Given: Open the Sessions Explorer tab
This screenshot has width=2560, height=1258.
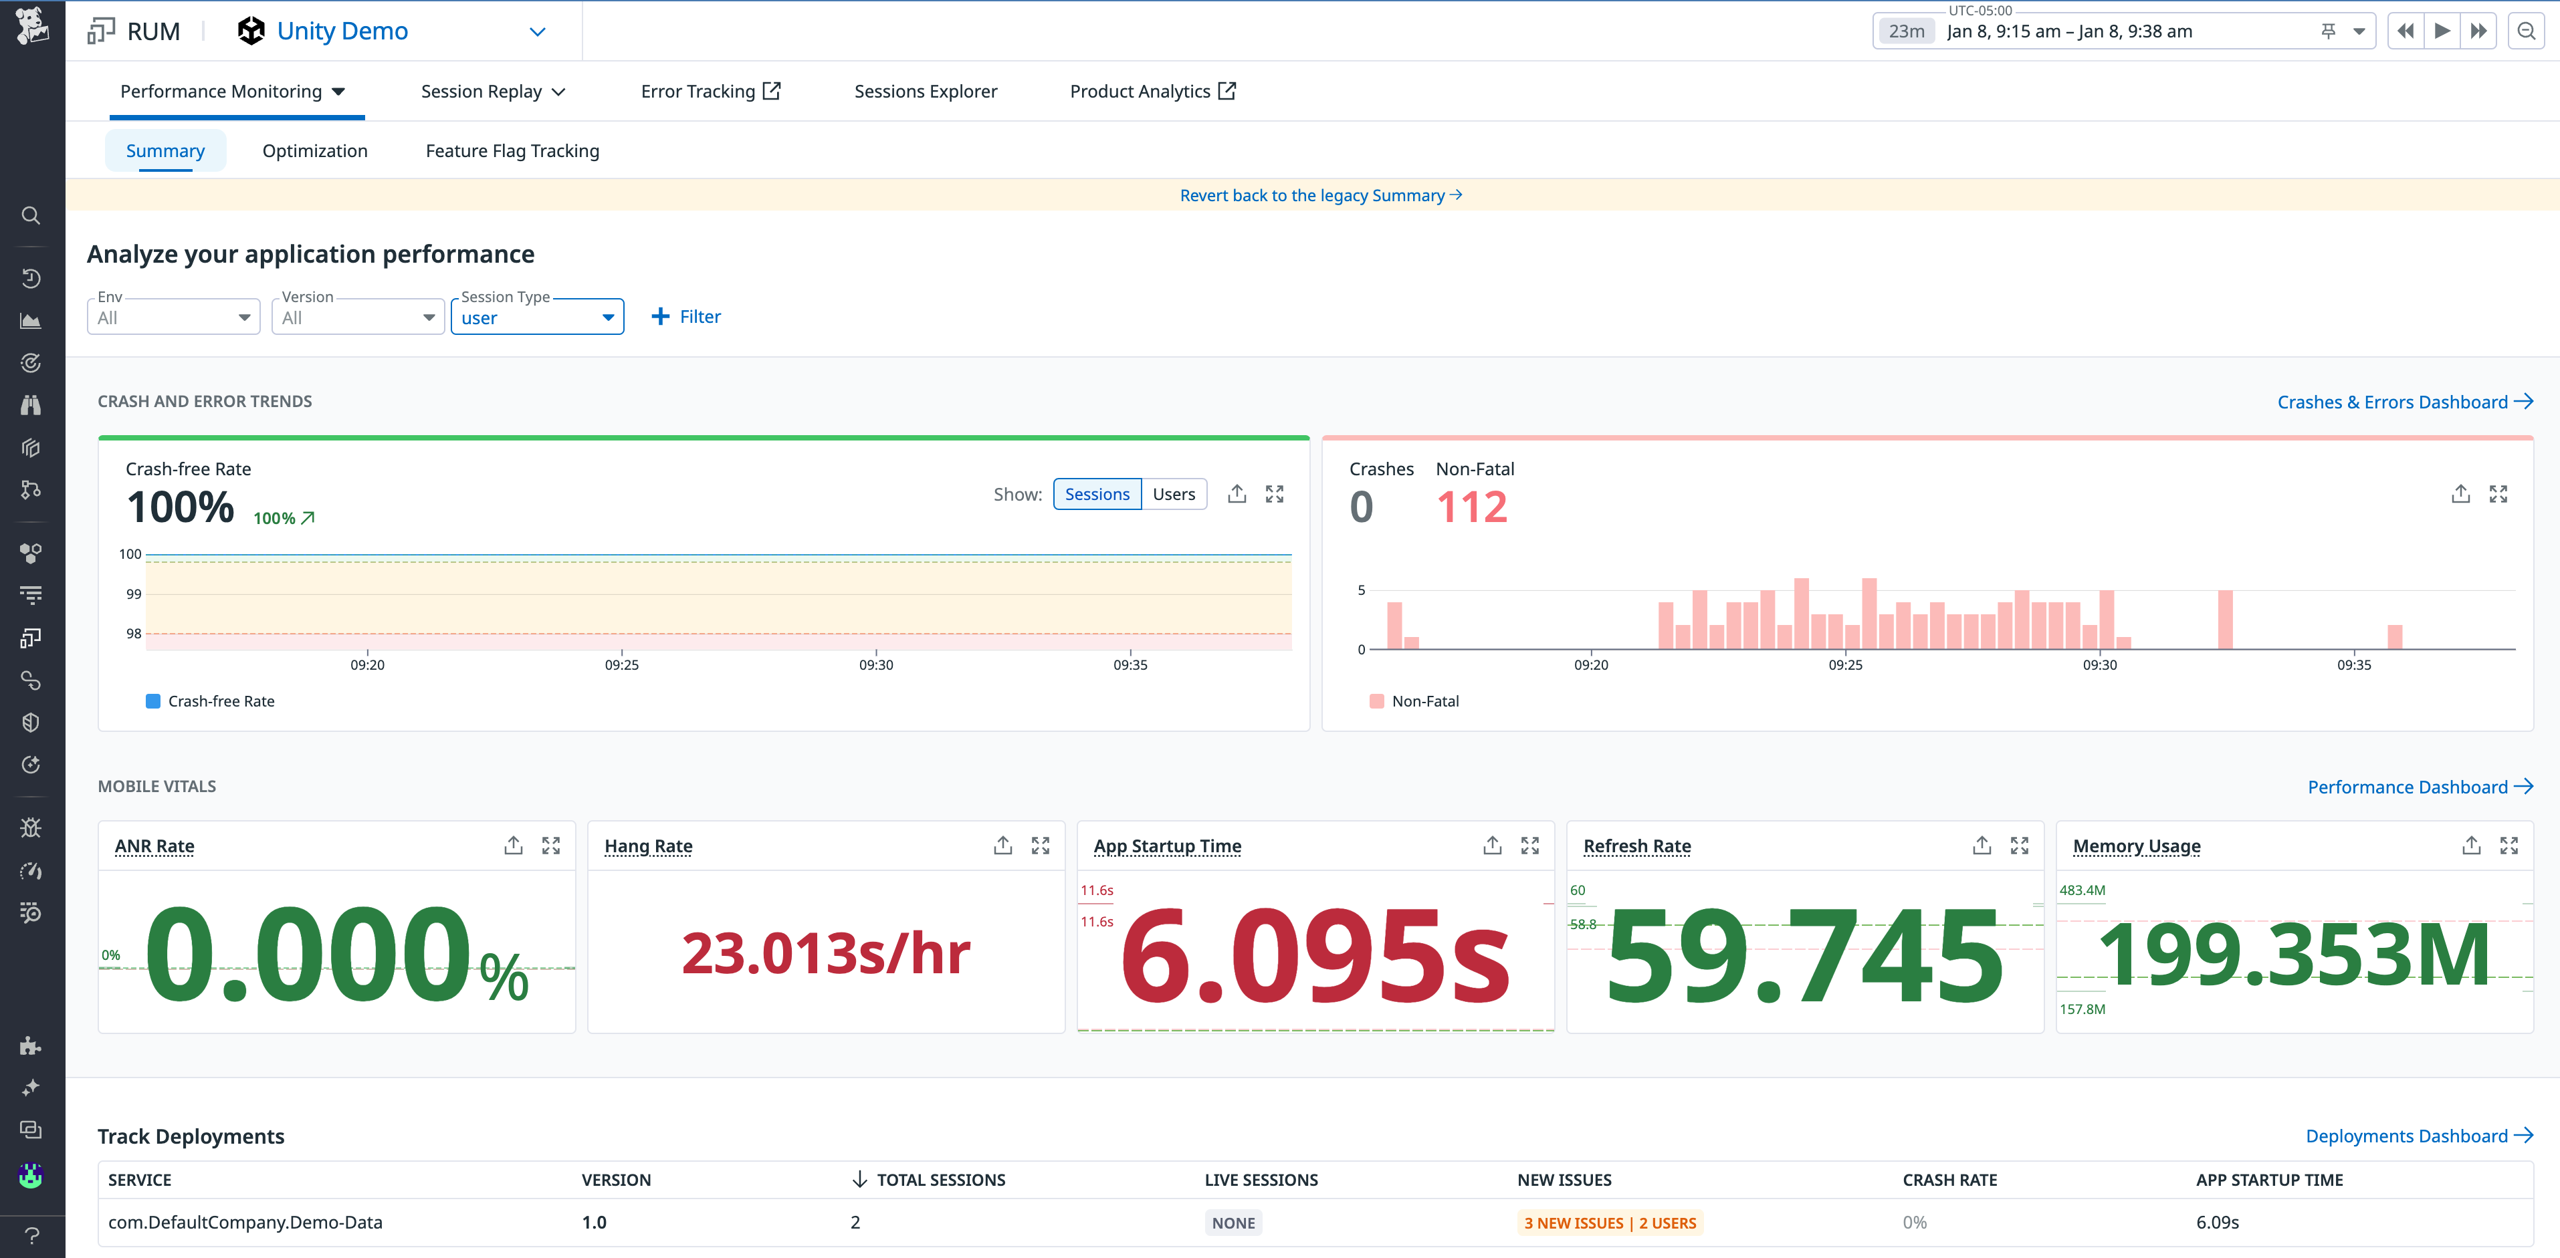Looking at the screenshot, I should point(925,90).
